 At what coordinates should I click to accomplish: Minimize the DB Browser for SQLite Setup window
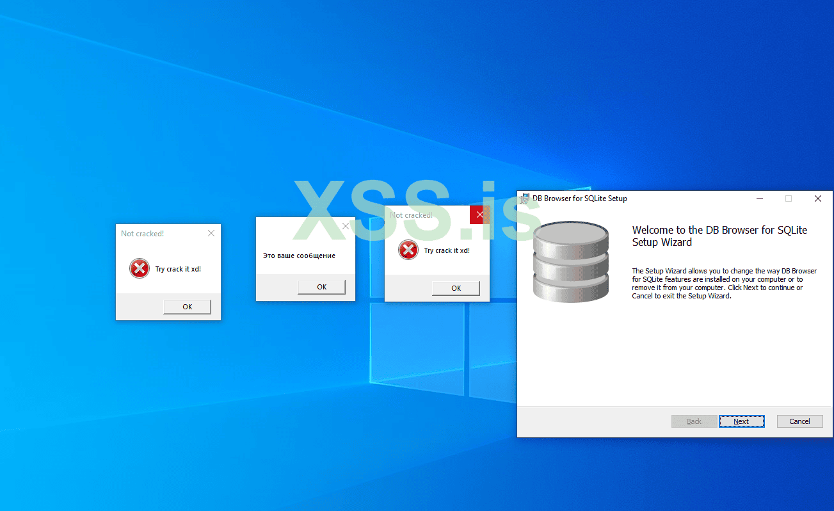tap(759, 199)
